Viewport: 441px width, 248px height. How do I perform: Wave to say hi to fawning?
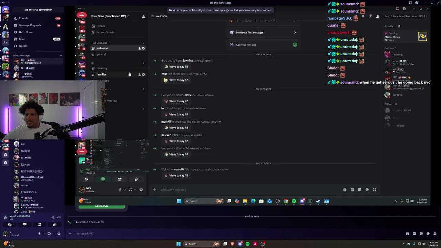(176, 67)
